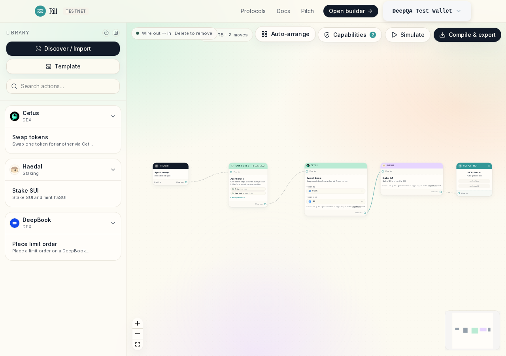
Task: Click the DeepBook protocol logo
Action: click(x=15, y=223)
